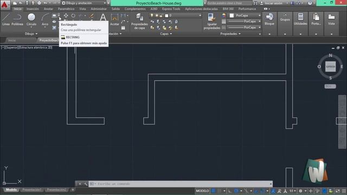The width and height of the screenshot is (347, 195).
Task: Open the Administrar ribbon tab
Action: click(99, 9)
